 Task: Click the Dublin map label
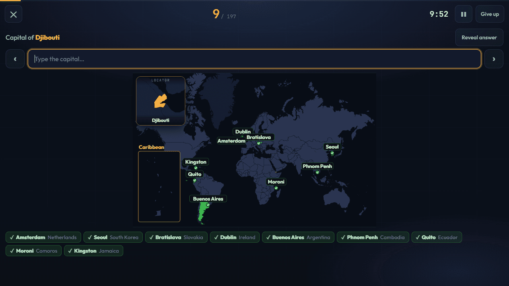[243, 131]
